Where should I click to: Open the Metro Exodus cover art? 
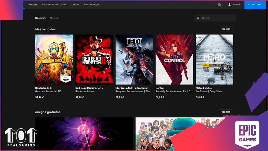click(214, 60)
